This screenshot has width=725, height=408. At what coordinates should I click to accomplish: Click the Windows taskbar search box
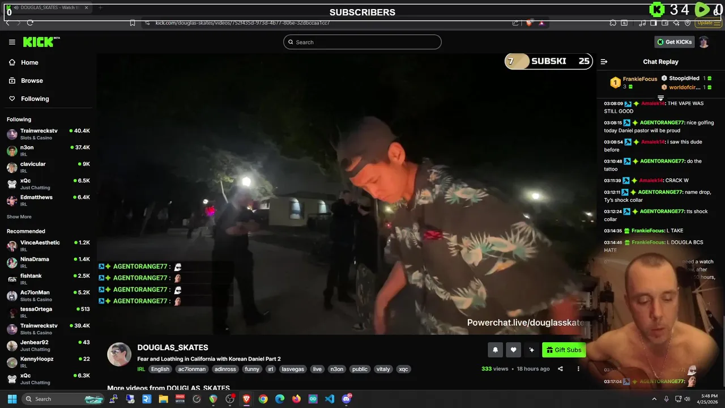coord(64,399)
